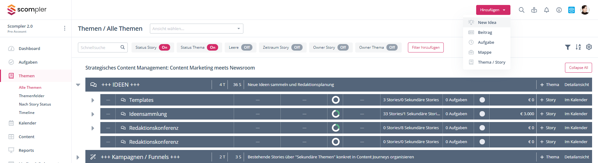Screen dimensions: 598x163
Task: Choose Thema / Story menu entry
Action: tap(491, 62)
